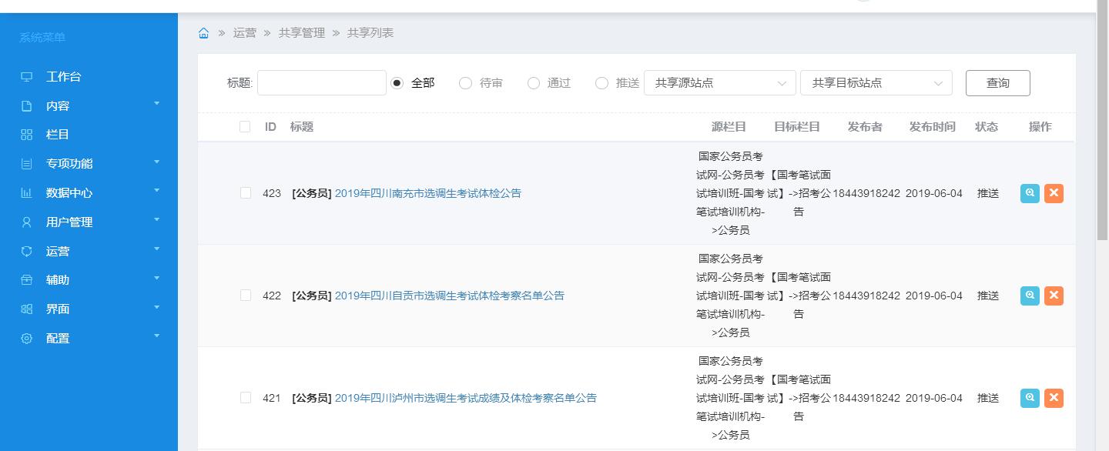Open link 2019年四川自贡市选调生考试体检考察名单公告
Screen dimensions: 1109x451
click(450, 296)
